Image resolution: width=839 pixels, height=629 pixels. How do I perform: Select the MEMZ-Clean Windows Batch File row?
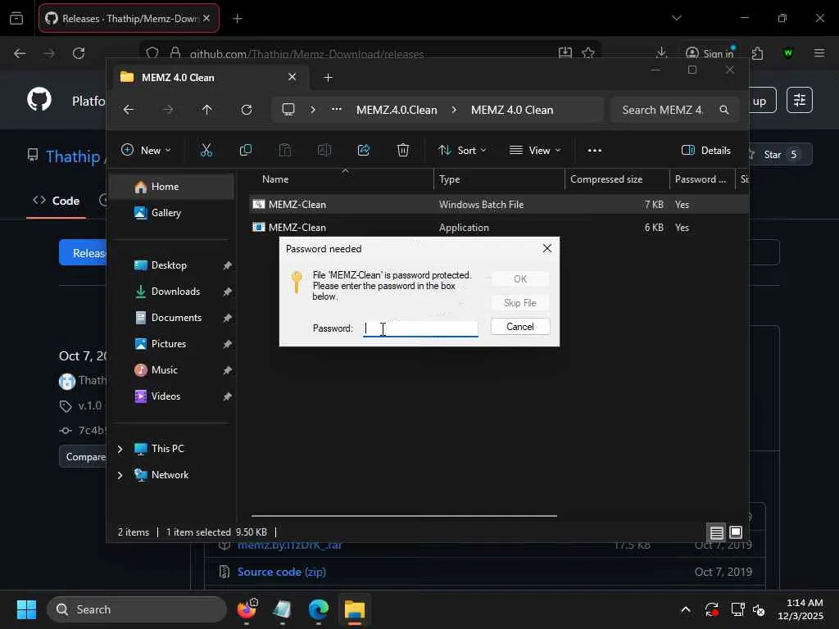click(497, 205)
